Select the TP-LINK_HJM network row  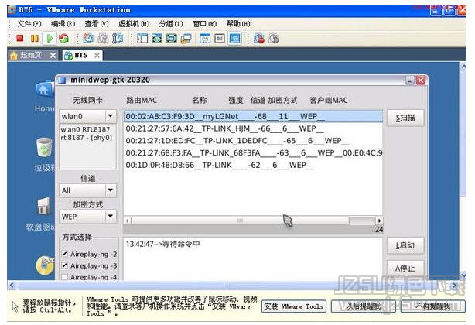253,128
